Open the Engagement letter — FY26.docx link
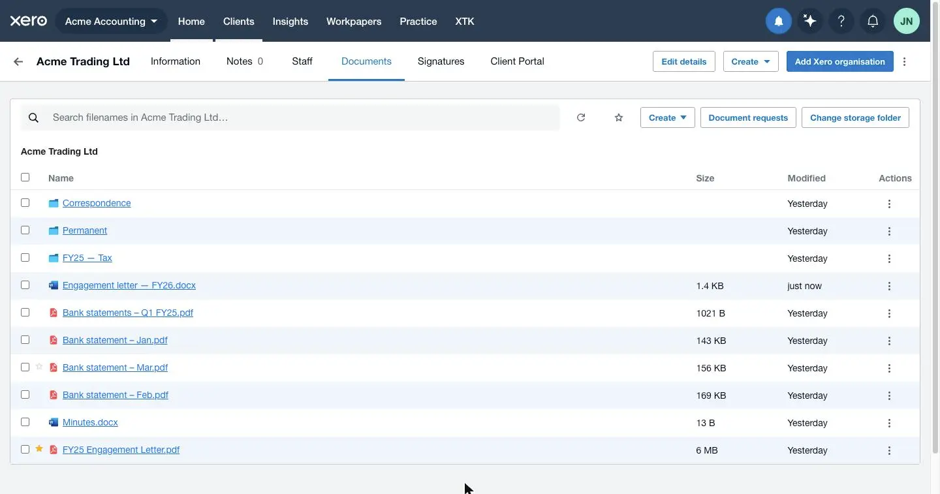The height and width of the screenshot is (494, 940). [x=129, y=285]
